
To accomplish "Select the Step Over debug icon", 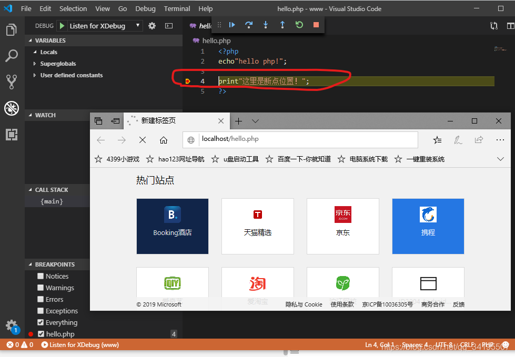I will tap(248, 25).
